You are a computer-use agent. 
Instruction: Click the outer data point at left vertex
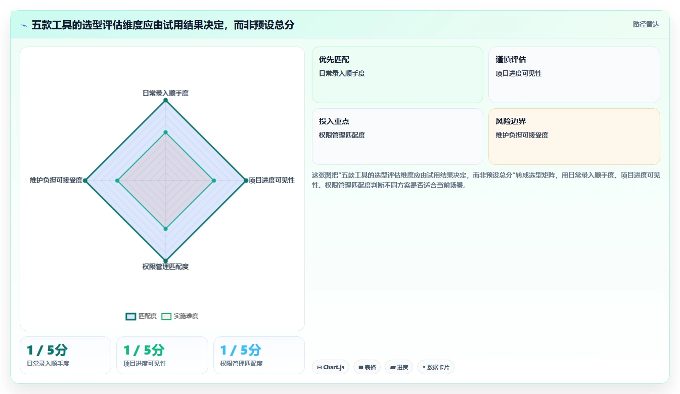(85, 181)
